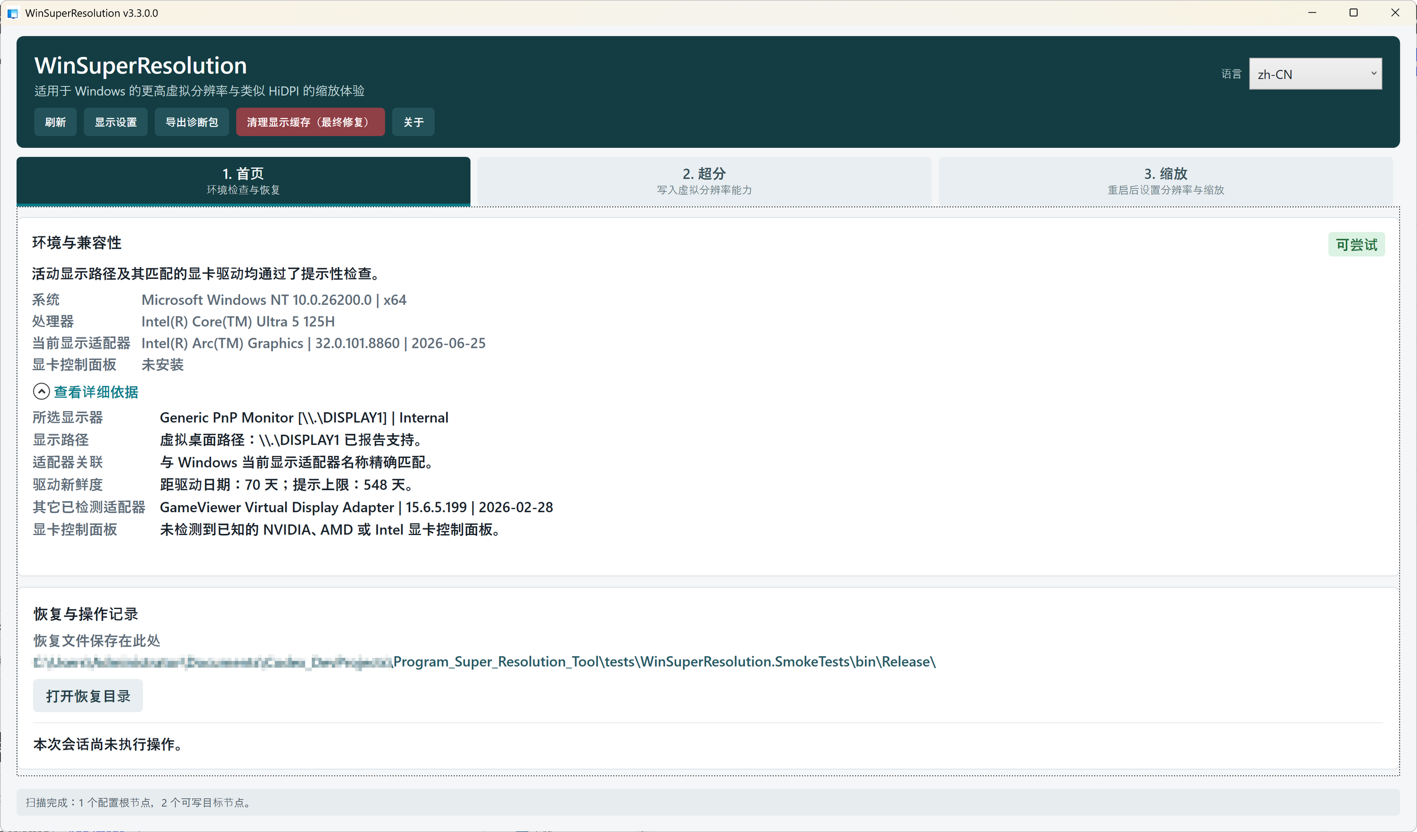Click 'Generic PnP Monitor [\\.\DISPLAY1] | Internal' row

click(x=304, y=418)
